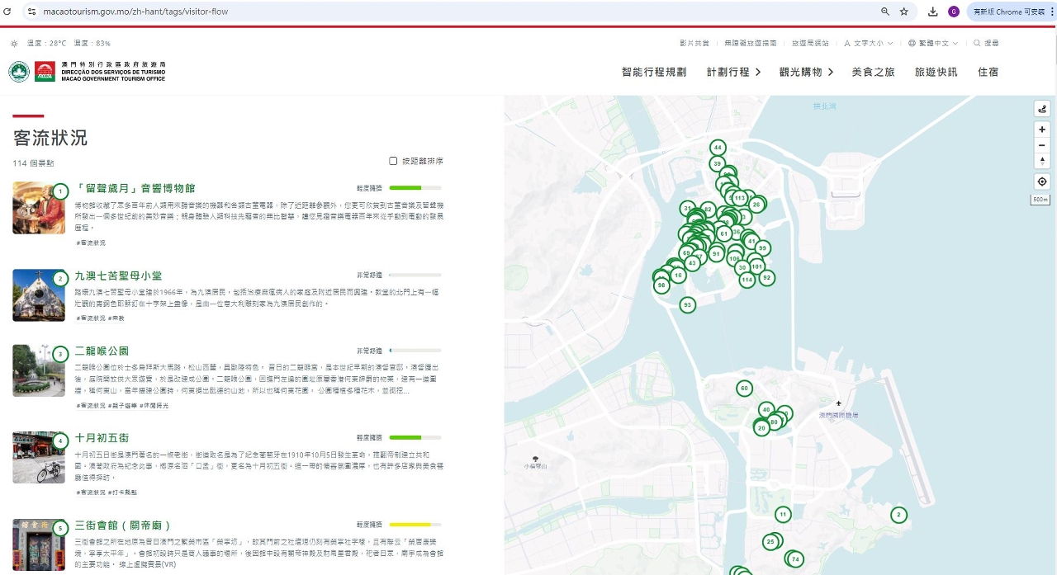
Task: Open the 九澳七苦聖母小堂 listing title
Action: click(118, 277)
